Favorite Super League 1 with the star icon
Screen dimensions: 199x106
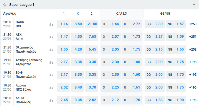click(5, 5)
